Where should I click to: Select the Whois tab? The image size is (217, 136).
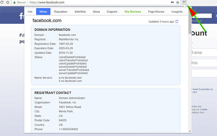pos(43,12)
